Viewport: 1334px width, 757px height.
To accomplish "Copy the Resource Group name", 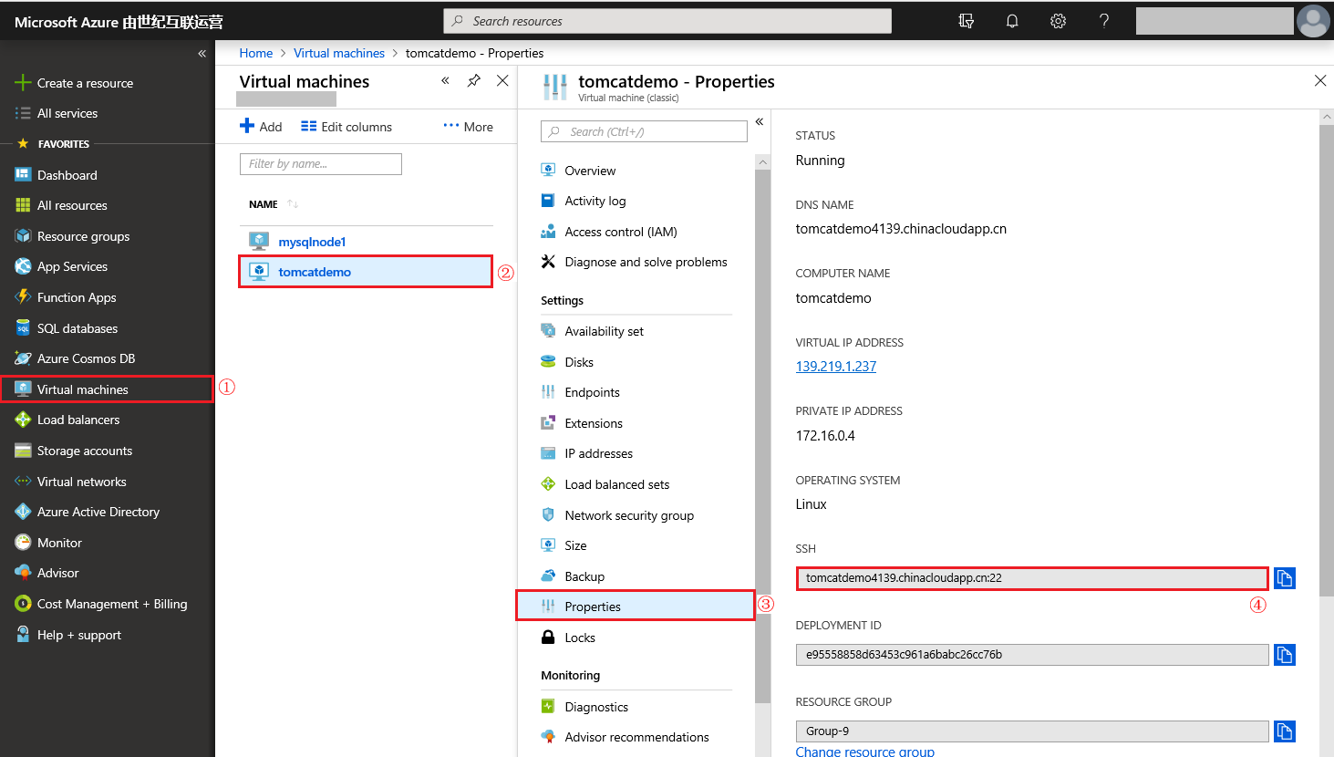I will click(1284, 731).
